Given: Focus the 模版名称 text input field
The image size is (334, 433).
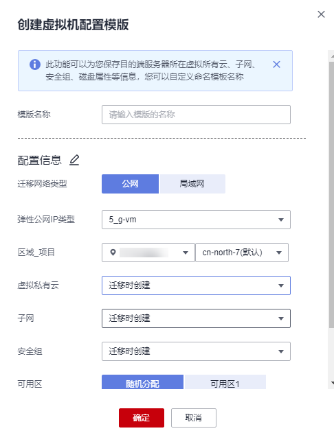Looking at the screenshot, I should 196,115.
